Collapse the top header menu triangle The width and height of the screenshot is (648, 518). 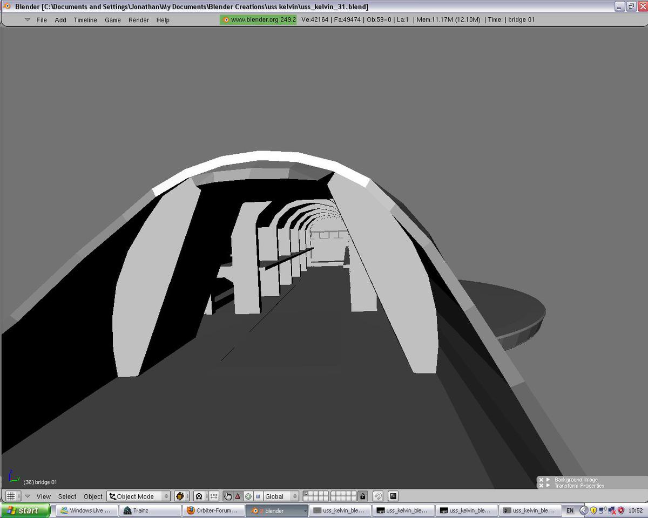(28, 20)
